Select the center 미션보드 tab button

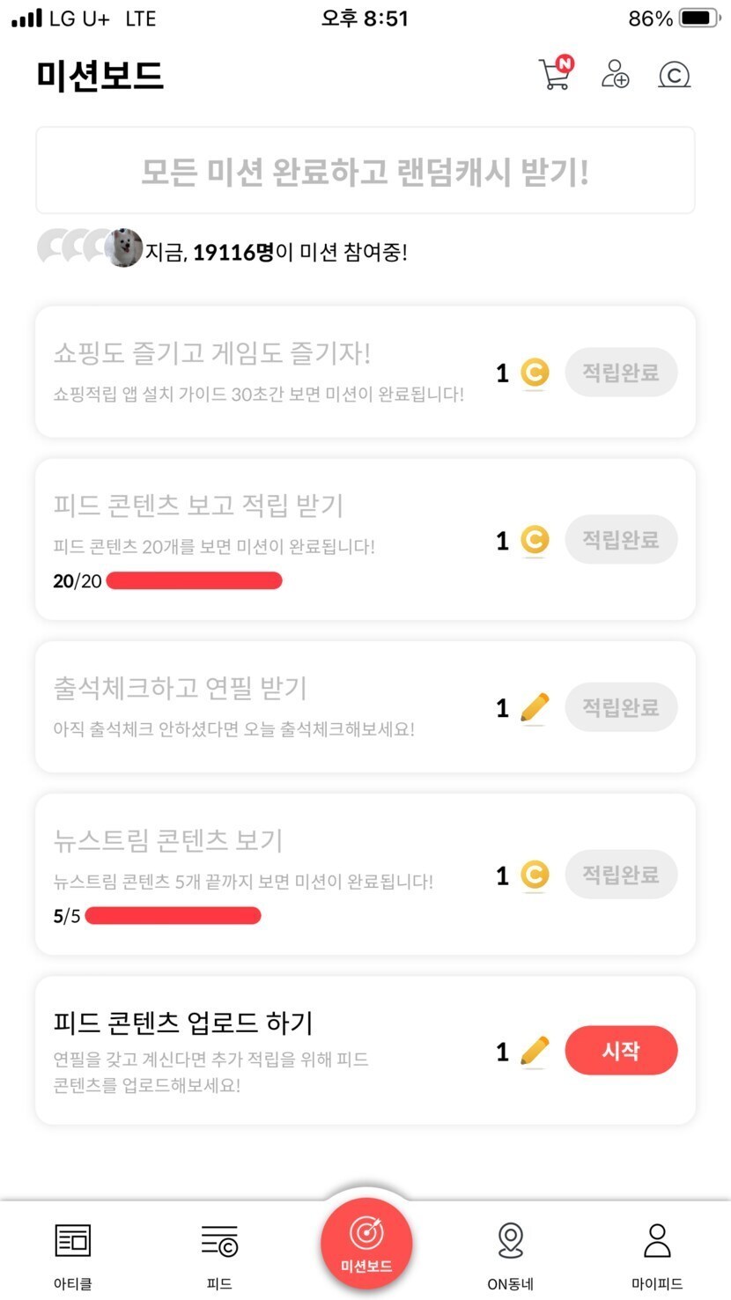point(365,1245)
